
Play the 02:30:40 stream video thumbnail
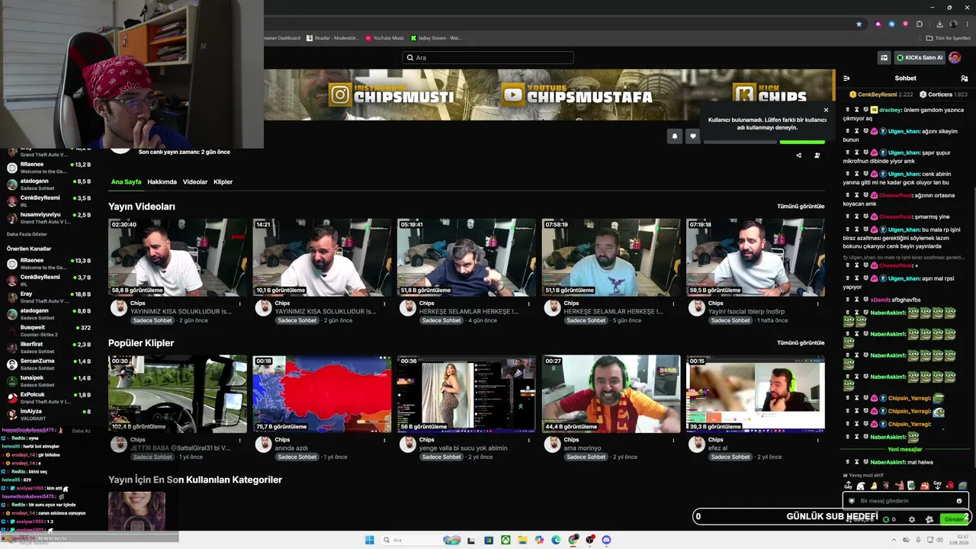click(x=178, y=257)
